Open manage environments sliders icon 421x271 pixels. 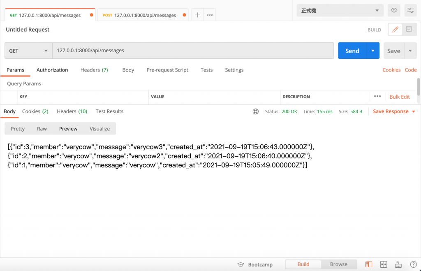(x=411, y=10)
